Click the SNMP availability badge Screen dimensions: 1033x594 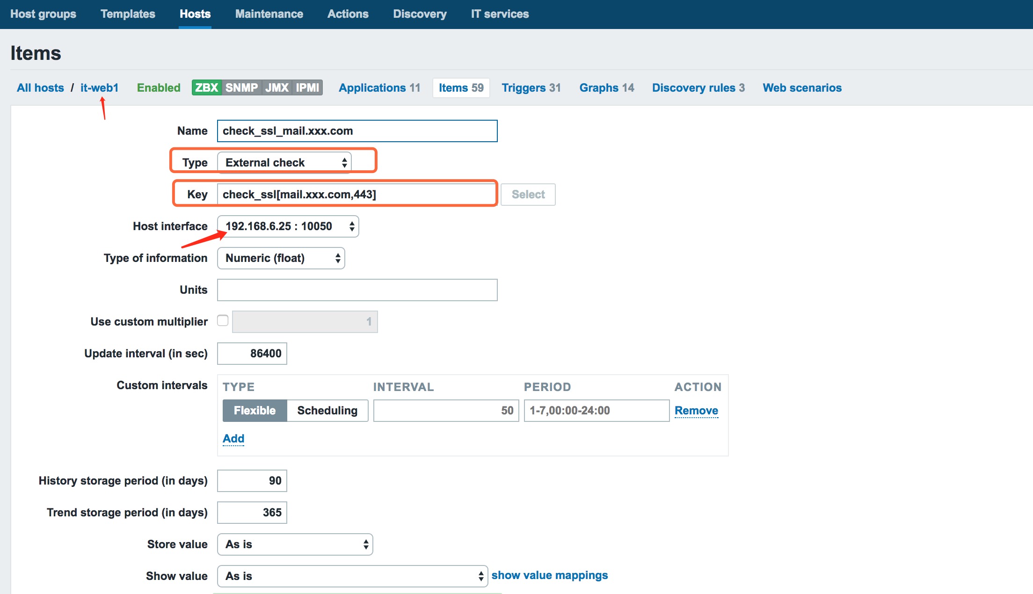(x=241, y=87)
